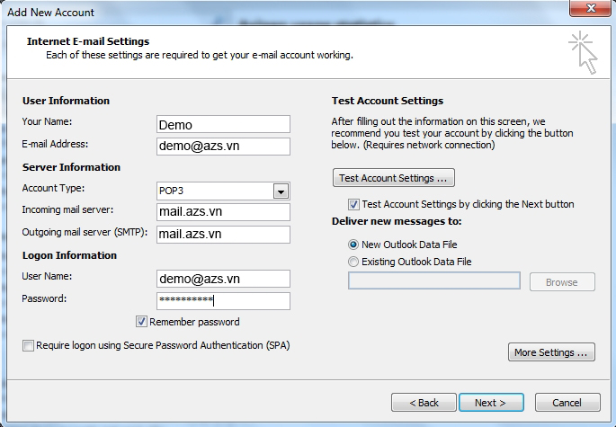Proceed by clicking Next button
This screenshot has width=616, height=427.
[x=490, y=402]
